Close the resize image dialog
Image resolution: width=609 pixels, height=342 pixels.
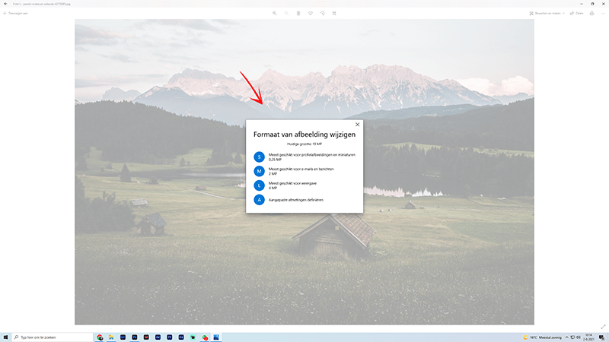[x=357, y=125]
